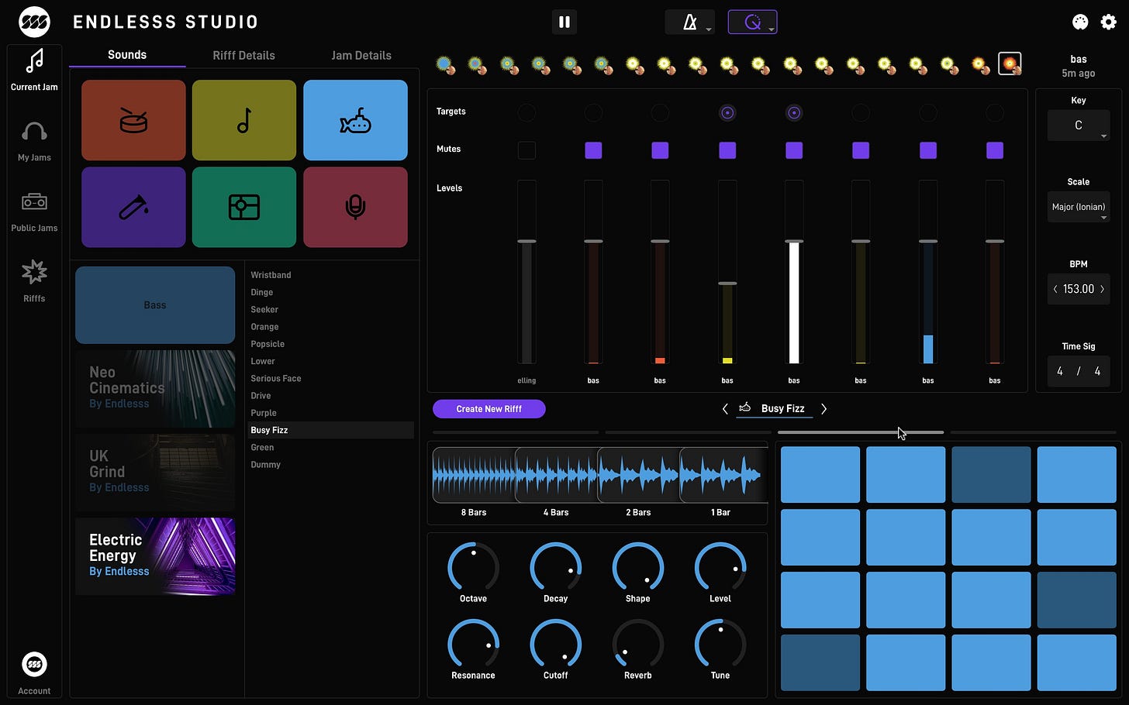1129x705 pixels.
Task: Click the level fader handle of the elling channel
Action: coord(527,242)
